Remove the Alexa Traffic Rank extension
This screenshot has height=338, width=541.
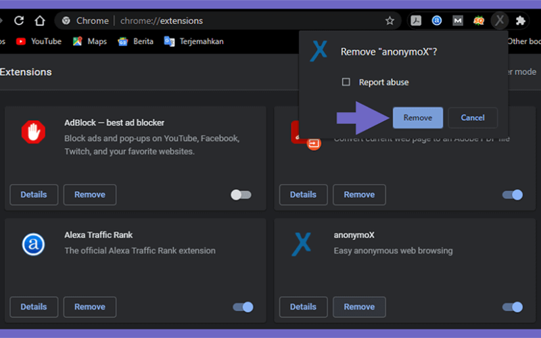pyautogui.click(x=90, y=307)
